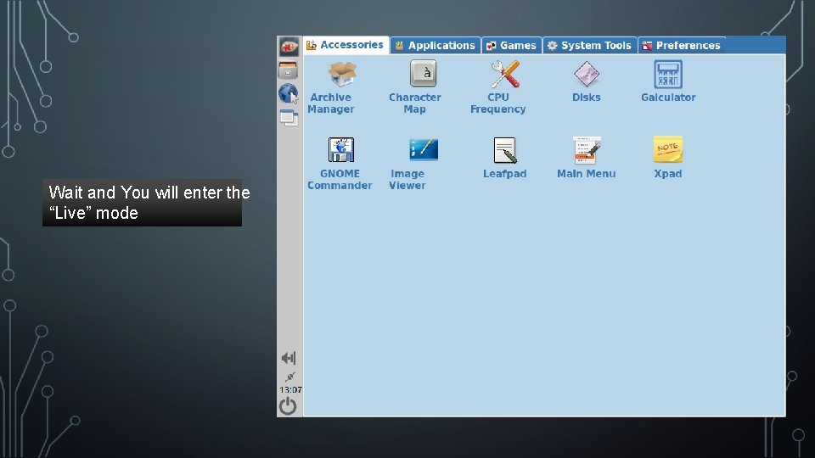Launch GNOME Commander
The image size is (815, 458).
click(340, 164)
